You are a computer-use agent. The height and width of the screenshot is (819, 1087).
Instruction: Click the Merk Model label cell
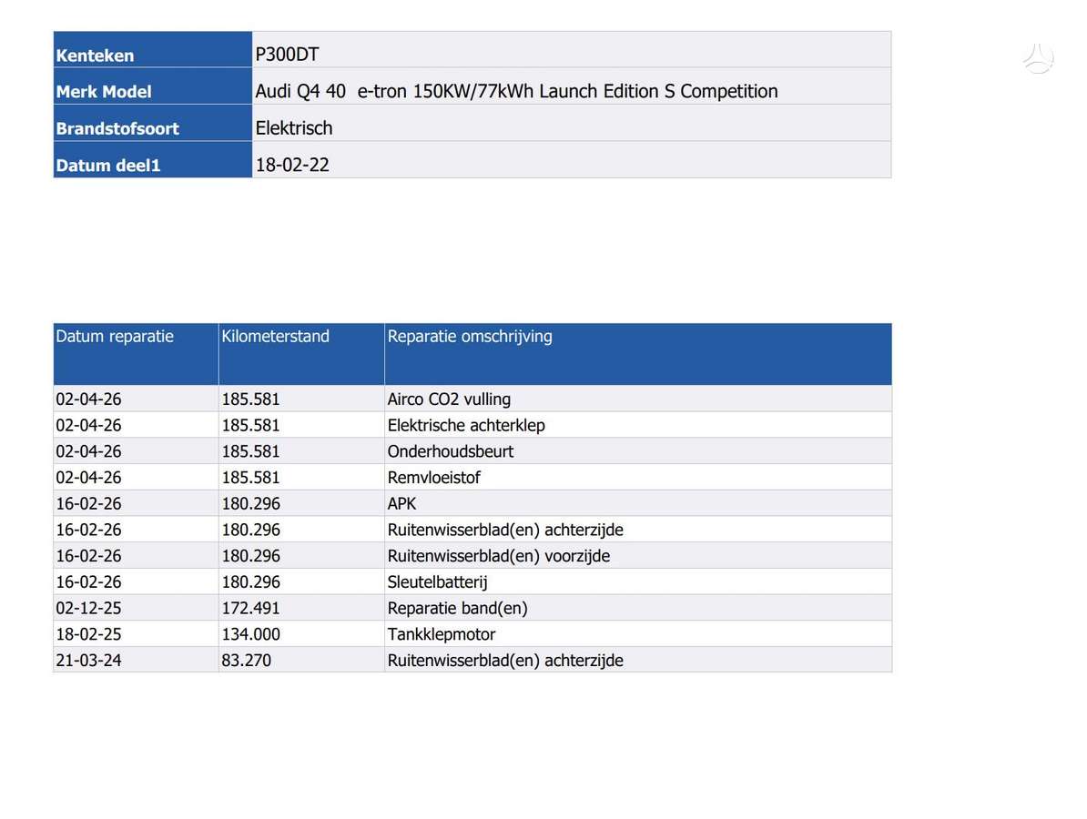point(153,86)
